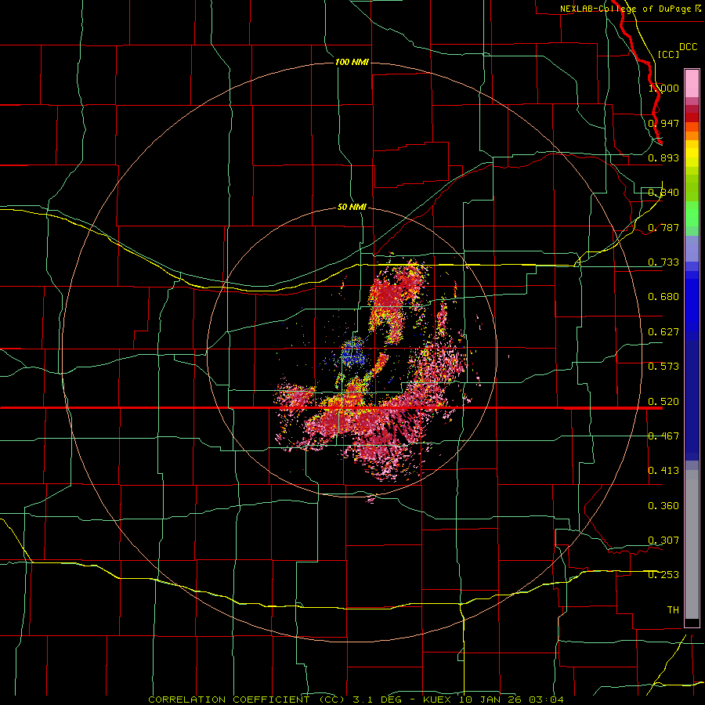The width and height of the screenshot is (705, 705).
Task: Click the 0.573 scale value
Action: pyautogui.click(x=663, y=367)
